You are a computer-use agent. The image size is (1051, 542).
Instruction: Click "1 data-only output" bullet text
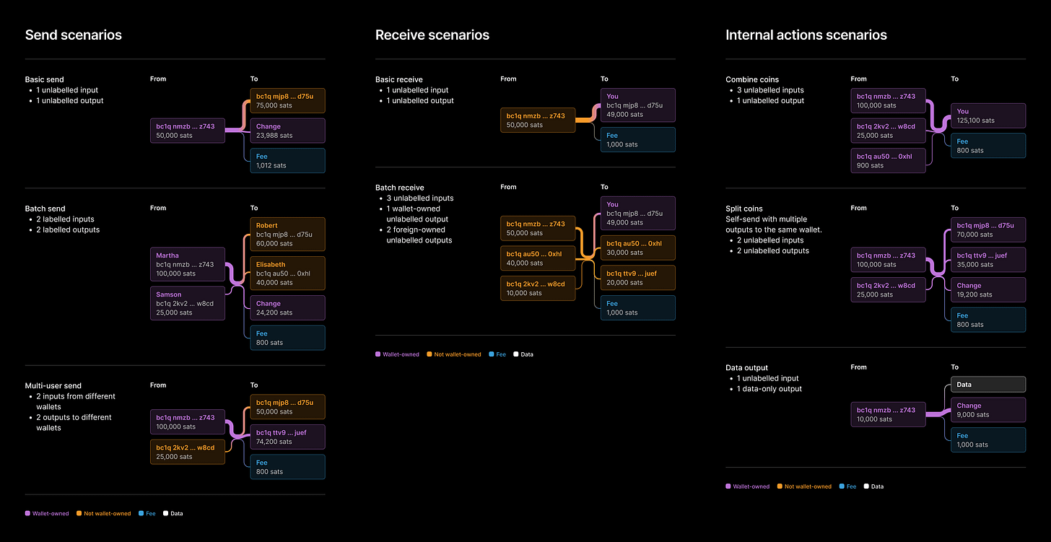(x=769, y=389)
